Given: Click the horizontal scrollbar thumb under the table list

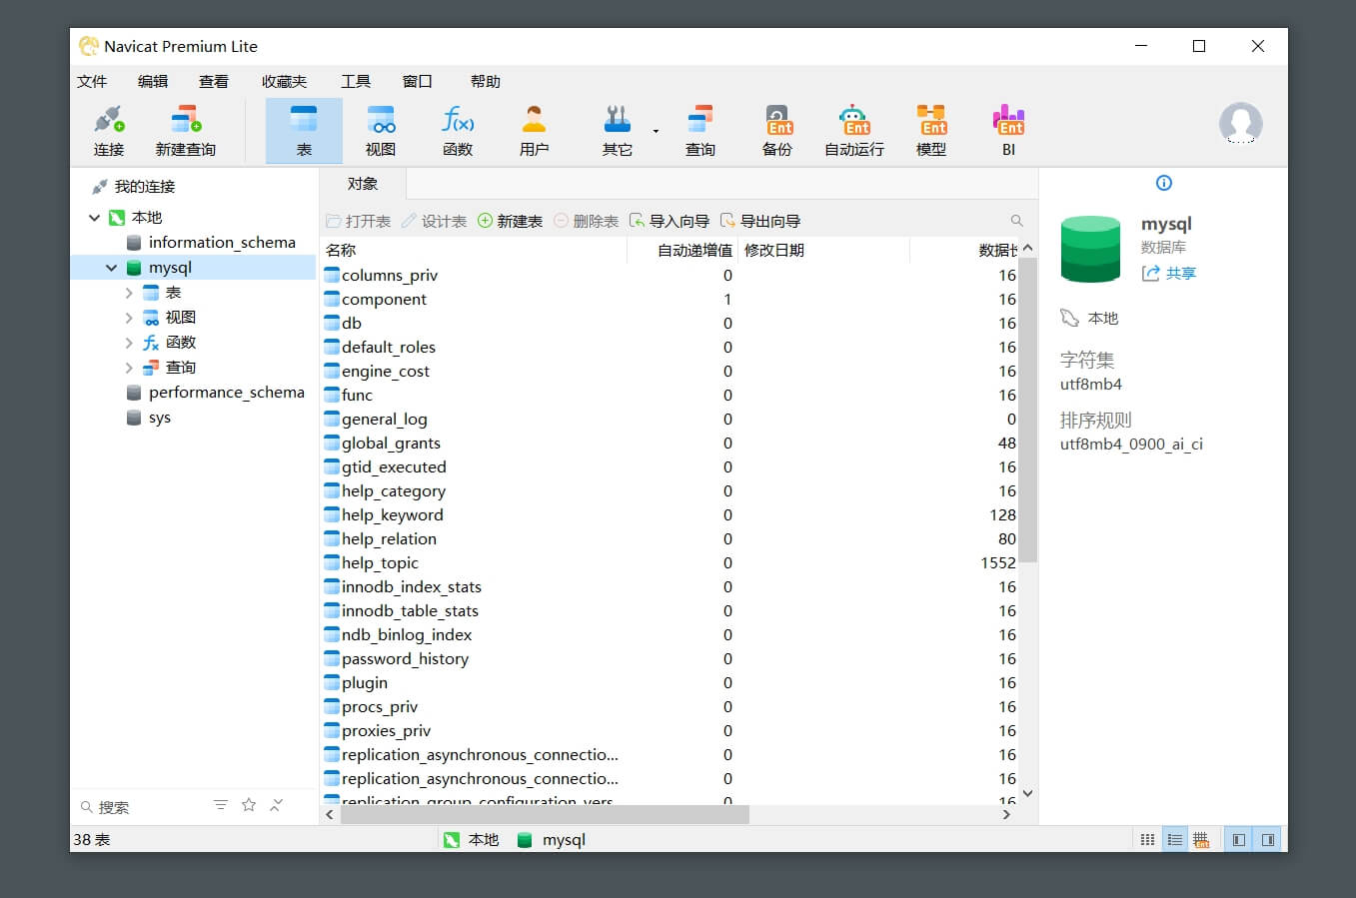Looking at the screenshot, I should [x=545, y=814].
